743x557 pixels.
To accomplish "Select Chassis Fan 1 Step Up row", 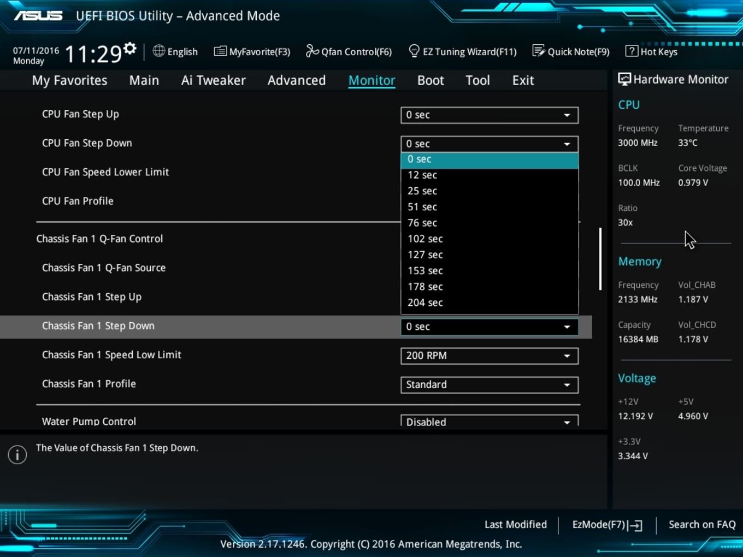I will coord(92,297).
